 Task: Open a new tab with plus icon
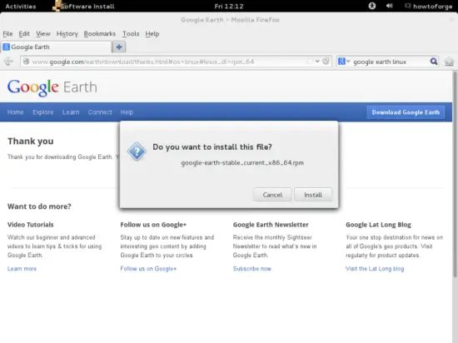click(x=119, y=47)
